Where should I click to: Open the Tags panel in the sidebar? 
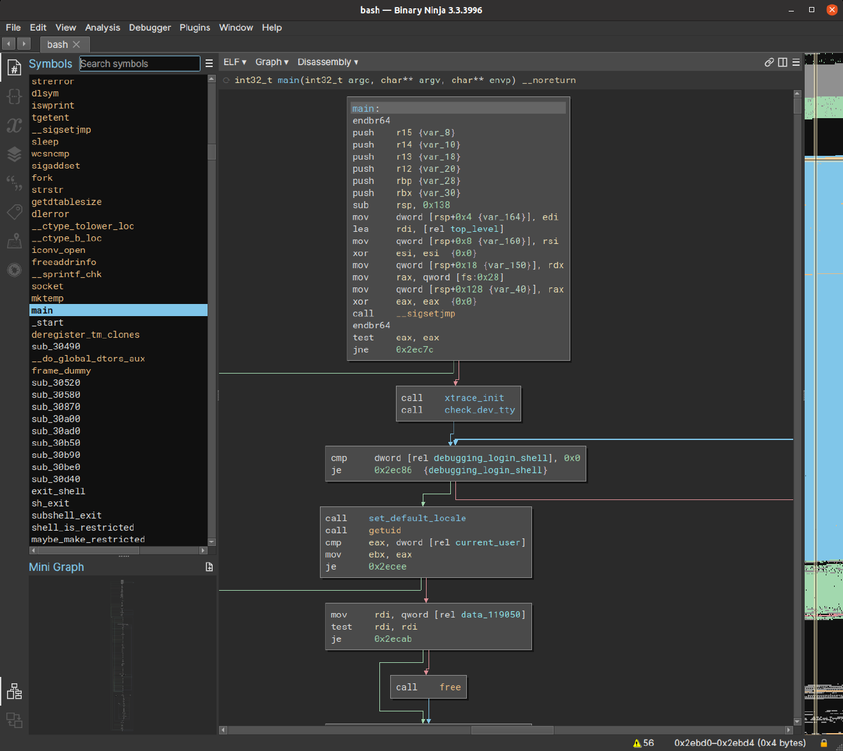point(14,211)
